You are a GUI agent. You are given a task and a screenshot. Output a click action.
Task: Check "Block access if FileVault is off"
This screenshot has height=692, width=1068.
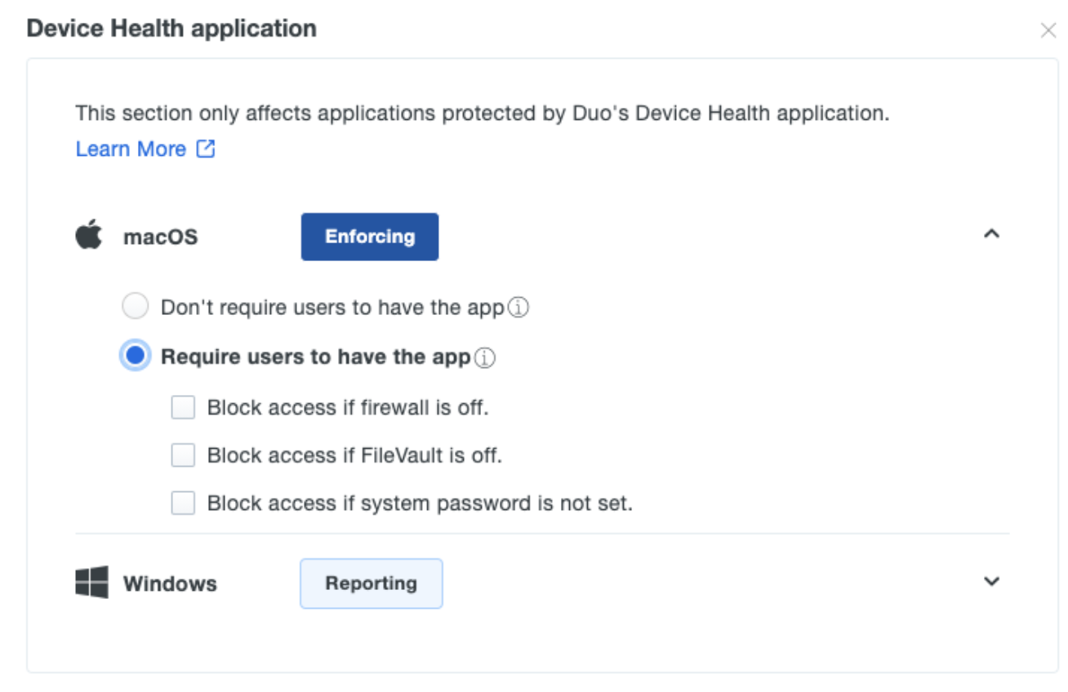pyautogui.click(x=183, y=455)
